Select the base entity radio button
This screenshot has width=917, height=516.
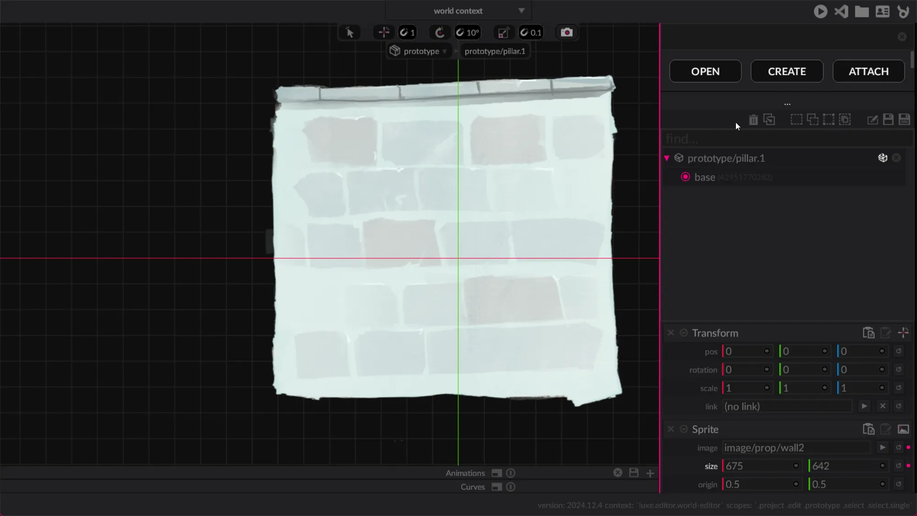(x=685, y=177)
